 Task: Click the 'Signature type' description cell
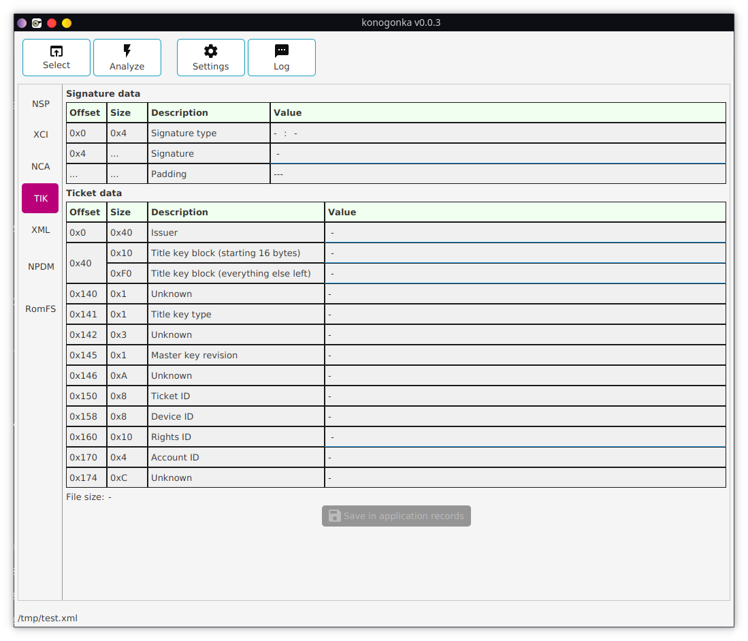[x=209, y=133]
